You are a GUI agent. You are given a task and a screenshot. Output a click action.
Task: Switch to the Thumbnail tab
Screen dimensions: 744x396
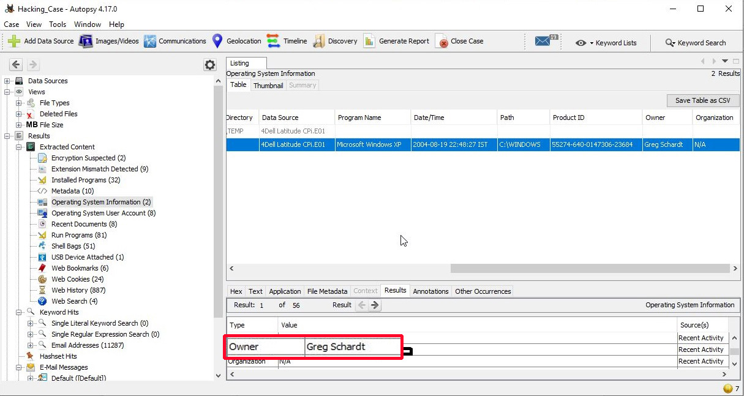click(268, 85)
